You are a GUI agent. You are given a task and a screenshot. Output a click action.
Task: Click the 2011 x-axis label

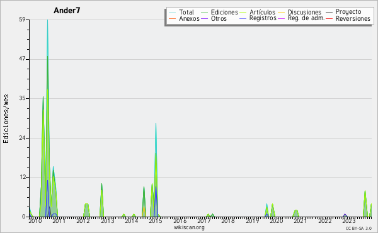coord(59,221)
